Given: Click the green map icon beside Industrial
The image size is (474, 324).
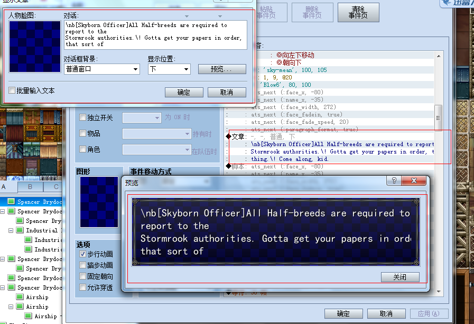Looking at the screenshot, I should tap(20, 230).
